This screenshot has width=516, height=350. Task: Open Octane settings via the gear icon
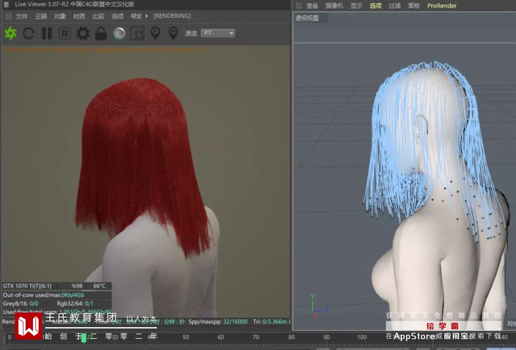point(83,33)
